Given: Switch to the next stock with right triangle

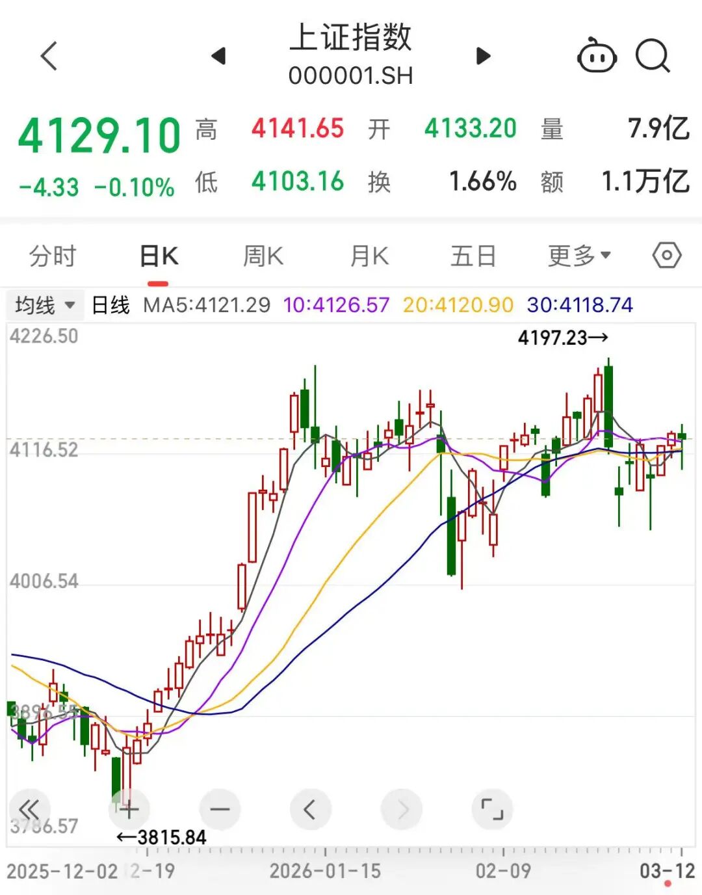Looking at the screenshot, I should pyautogui.click(x=482, y=57).
